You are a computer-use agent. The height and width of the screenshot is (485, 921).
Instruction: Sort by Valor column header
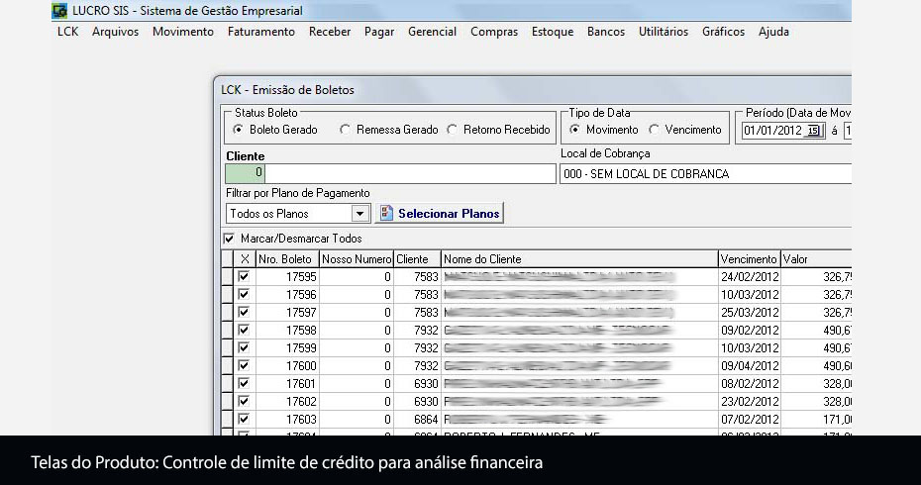[815, 259]
